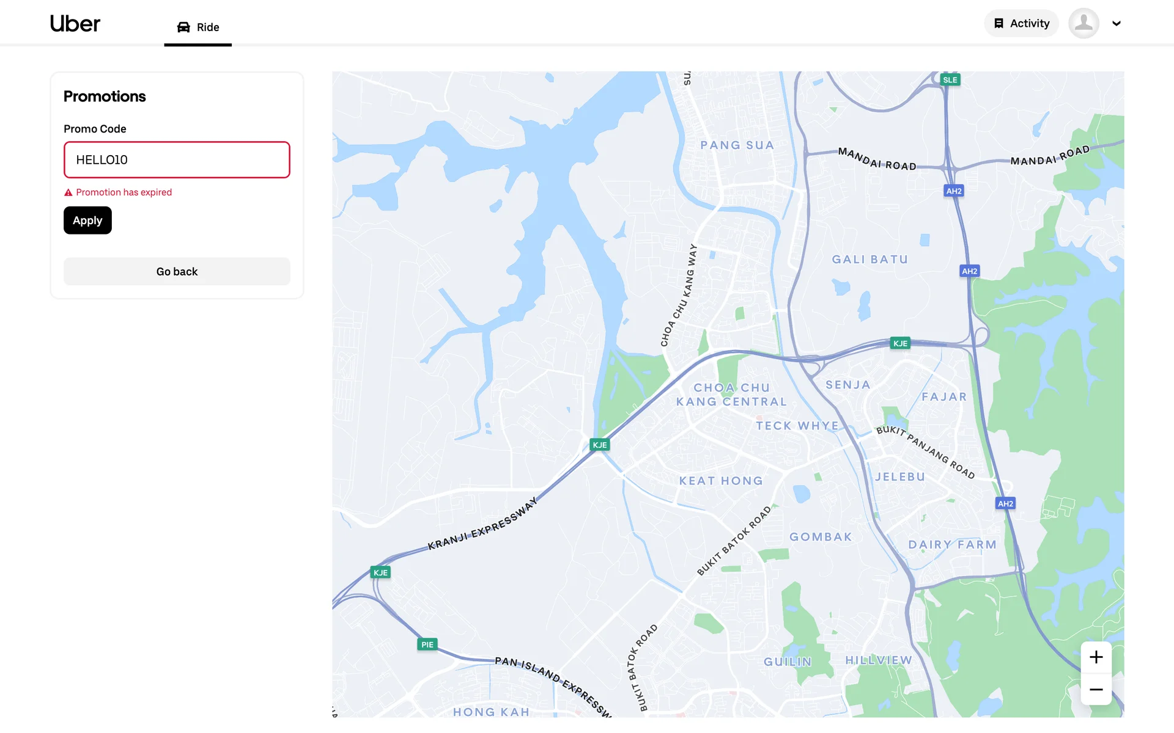Viewport: 1174px width, 733px height.
Task: Open the Ride tab
Action: pos(198,27)
